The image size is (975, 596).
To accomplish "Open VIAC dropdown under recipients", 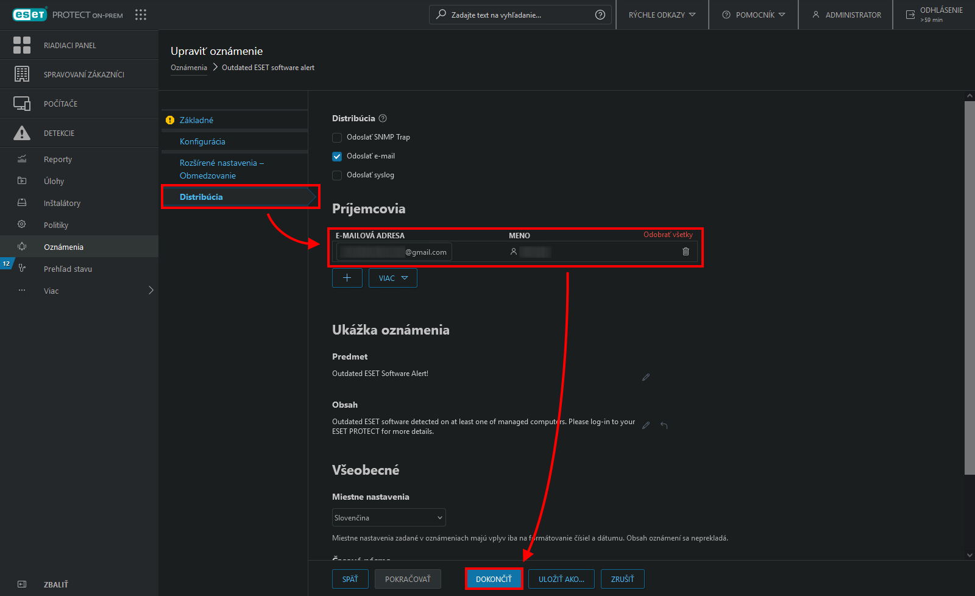I will click(x=393, y=278).
